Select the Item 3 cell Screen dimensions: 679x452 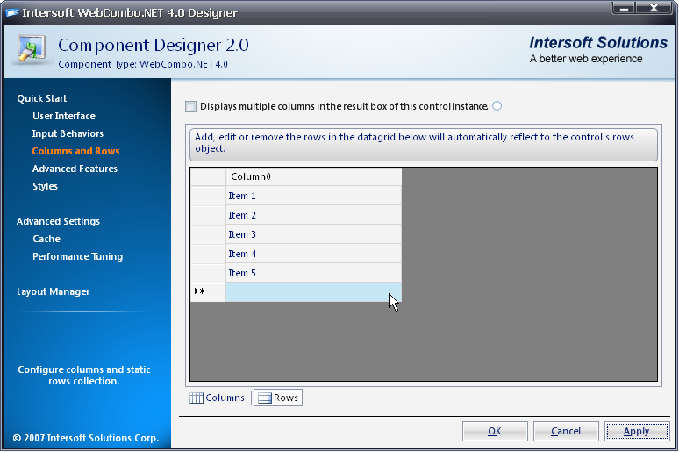pos(313,234)
